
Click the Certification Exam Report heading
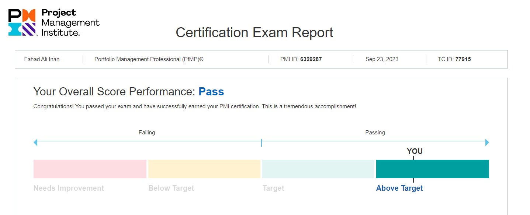[x=254, y=32]
